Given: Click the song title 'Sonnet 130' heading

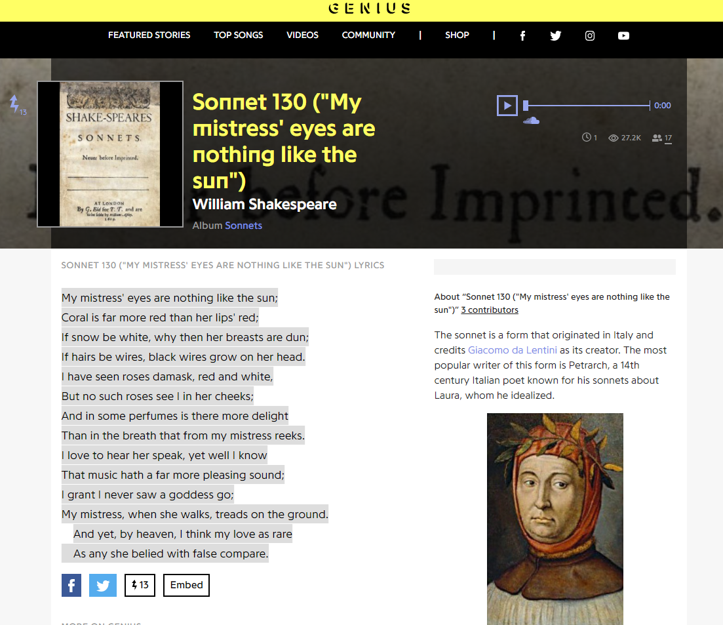Looking at the screenshot, I should (284, 141).
